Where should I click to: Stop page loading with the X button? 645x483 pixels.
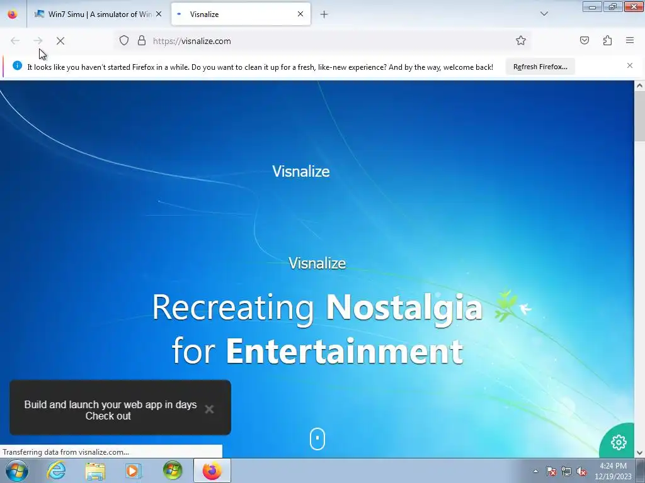coord(60,41)
